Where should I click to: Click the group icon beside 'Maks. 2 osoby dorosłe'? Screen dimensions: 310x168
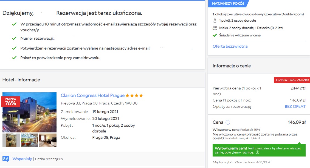[215, 28]
